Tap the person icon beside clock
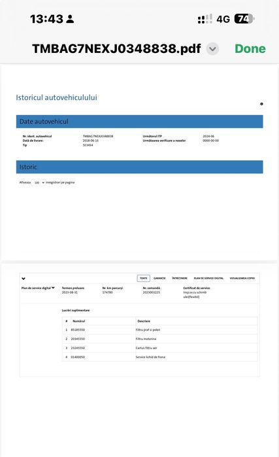Image resolution: width=279 pixels, height=457 pixels. [70, 19]
